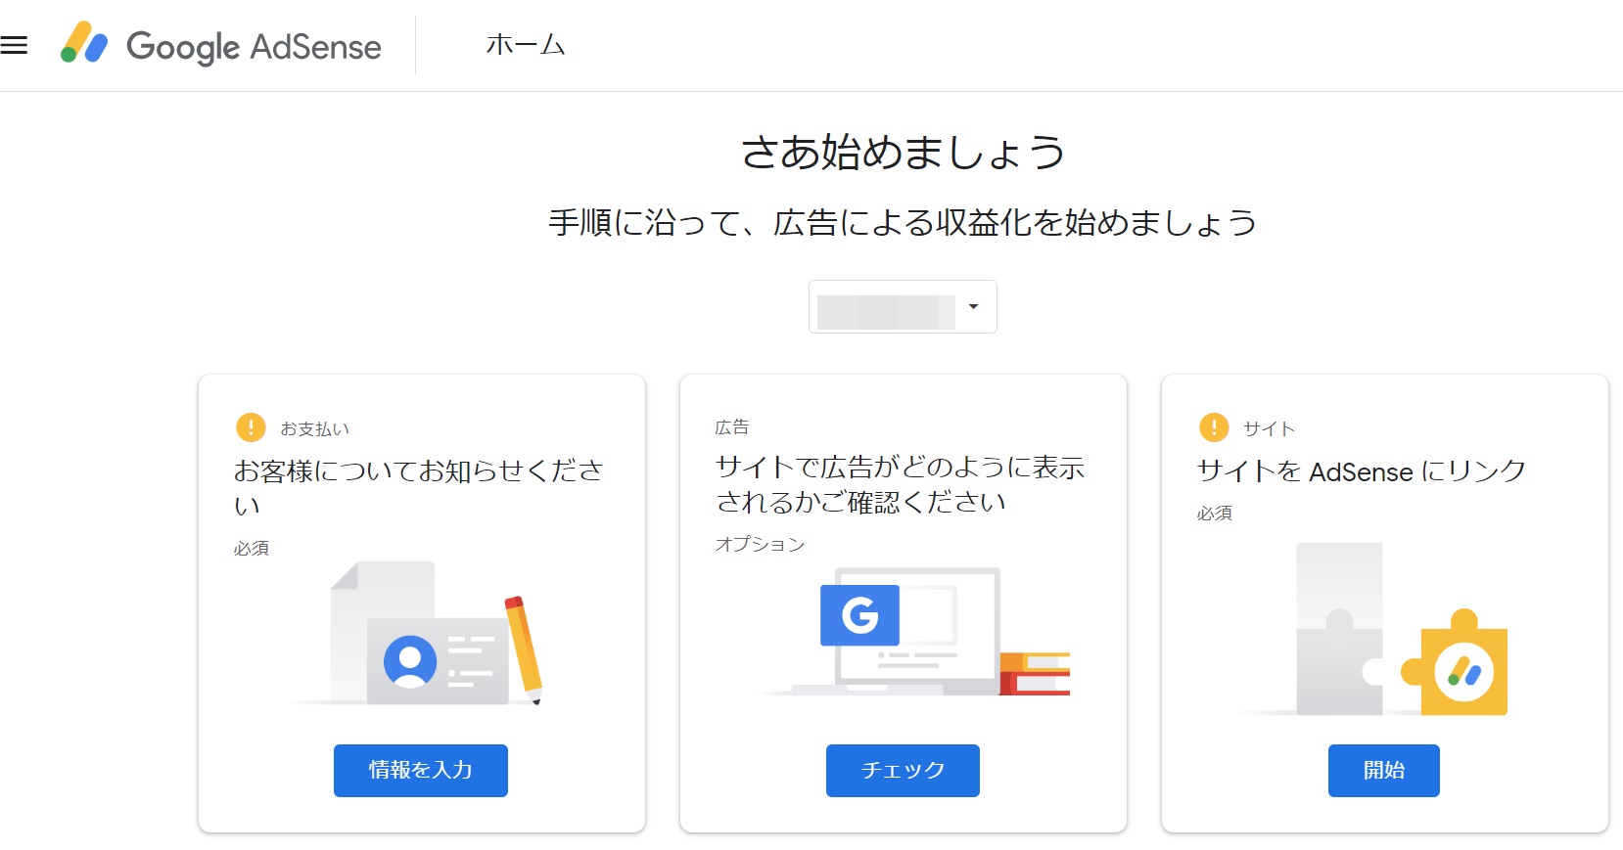Click the Google AdSense logo icon

pos(84,44)
